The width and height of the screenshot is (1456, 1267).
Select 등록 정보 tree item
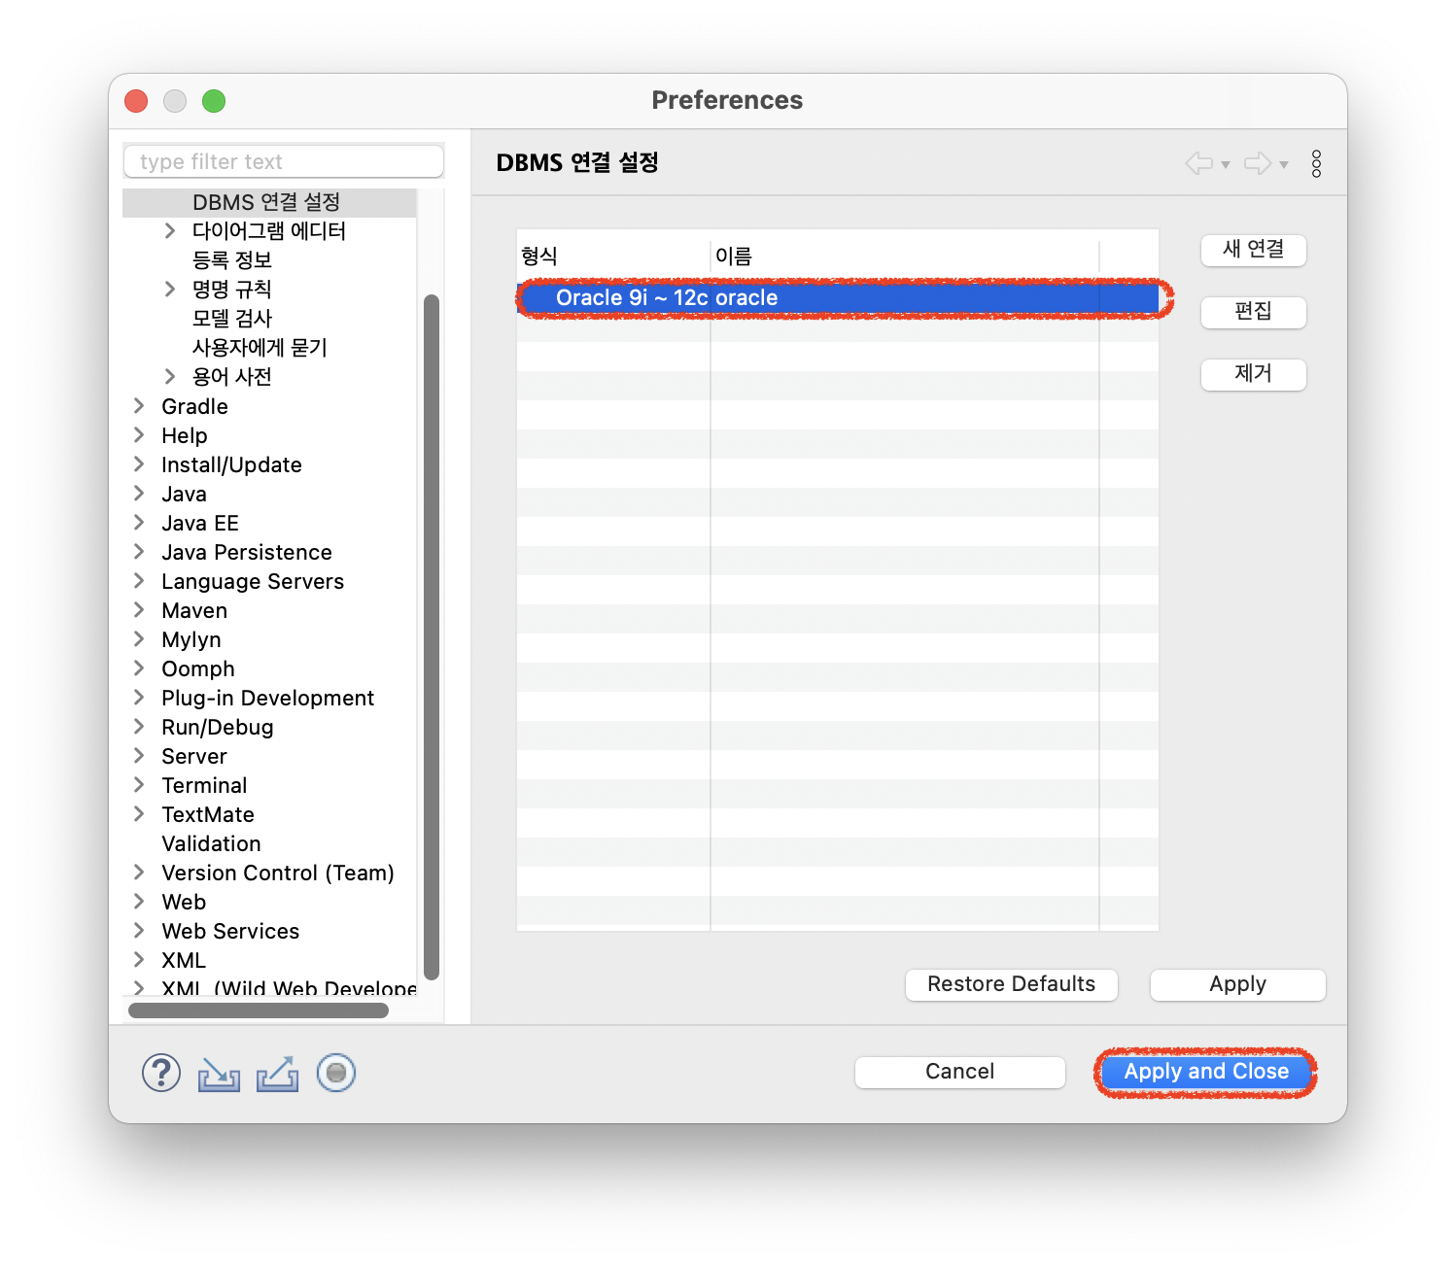231,260
